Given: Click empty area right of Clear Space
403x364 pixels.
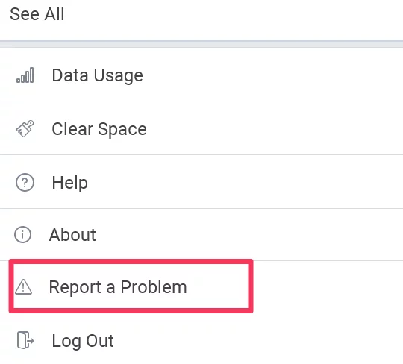Looking at the screenshot, I should [275, 128].
